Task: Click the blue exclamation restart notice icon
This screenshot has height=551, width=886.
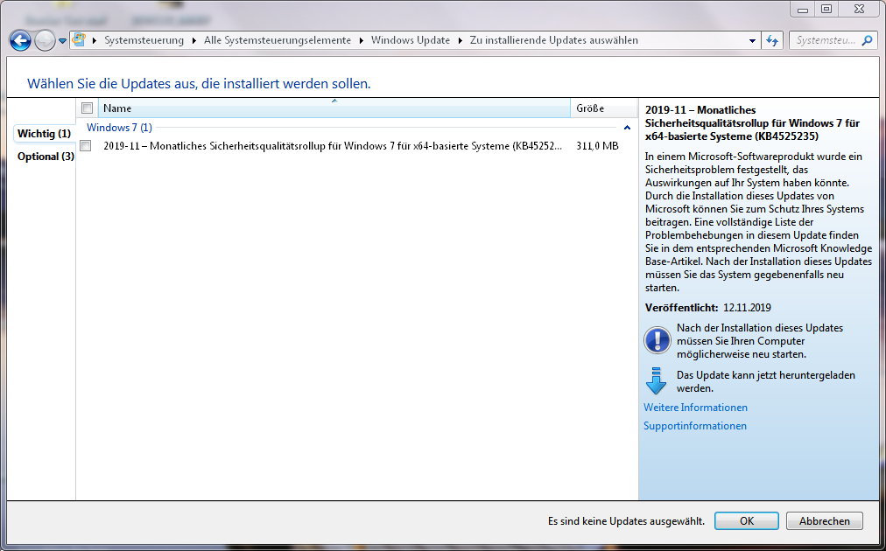Action: pos(657,340)
